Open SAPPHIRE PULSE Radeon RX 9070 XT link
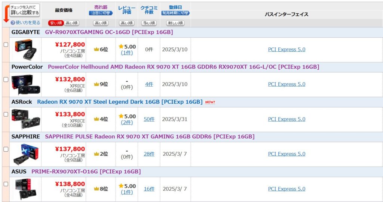The width and height of the screenshot is (383, 202). tap(150, 136)
